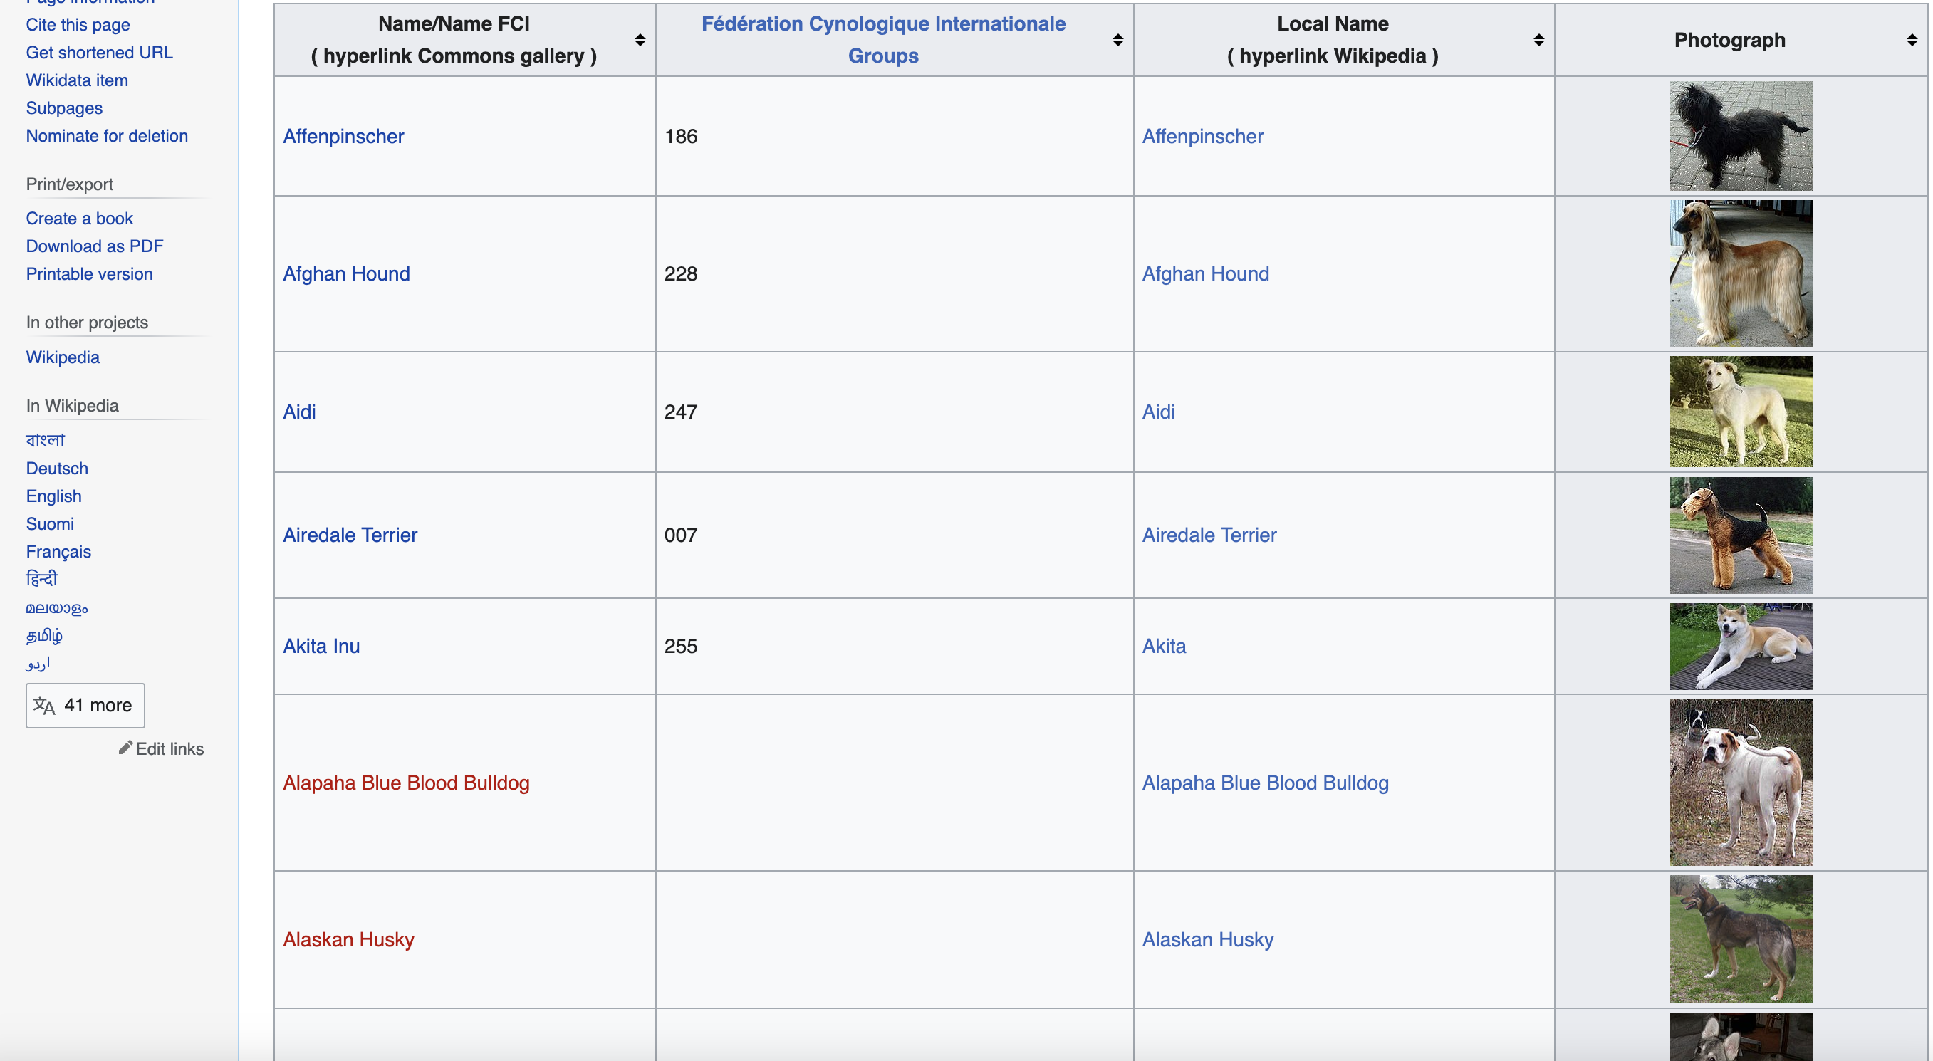Open Français Wikipedia language link

point(58,552)
